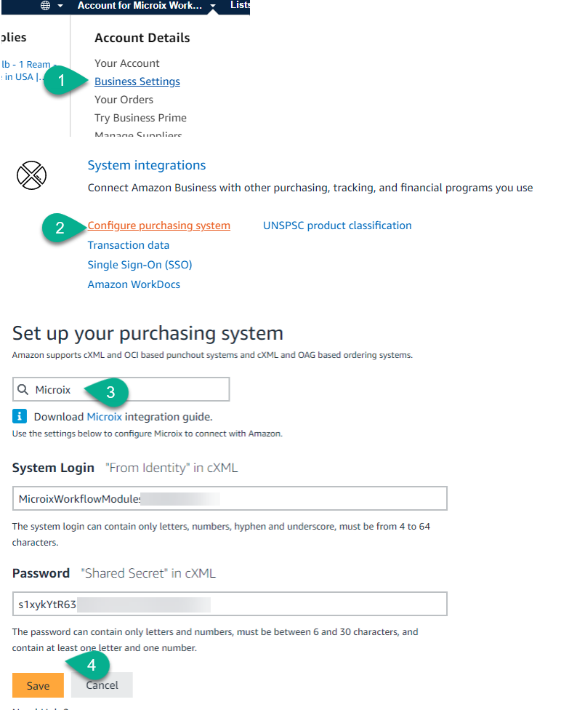The image size is (569, 710).
Task: Click the Cancel button
Action: 102,685
